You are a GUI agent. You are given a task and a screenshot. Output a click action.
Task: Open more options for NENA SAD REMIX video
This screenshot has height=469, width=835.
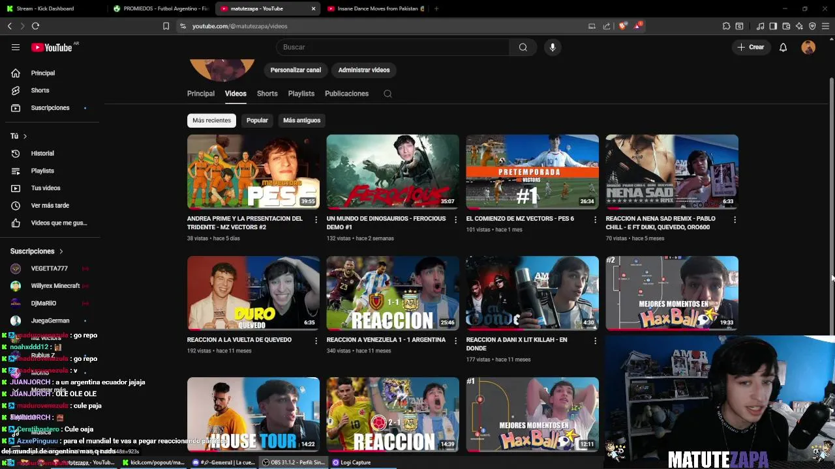point(735,220)
